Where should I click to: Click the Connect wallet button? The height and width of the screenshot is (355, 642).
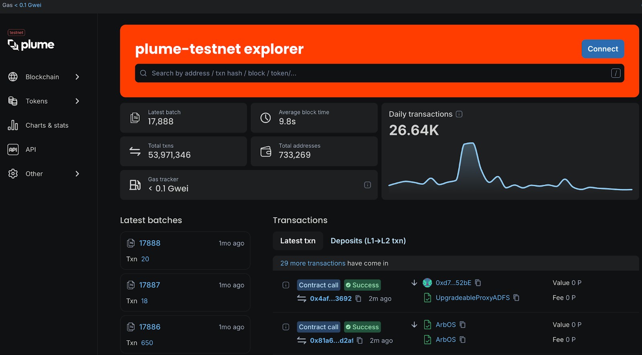pyautogui.click(x=603, y=49)
